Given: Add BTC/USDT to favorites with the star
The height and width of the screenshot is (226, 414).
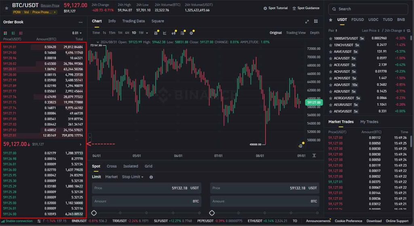Looking at the screenshot, I should click(6, 8).
